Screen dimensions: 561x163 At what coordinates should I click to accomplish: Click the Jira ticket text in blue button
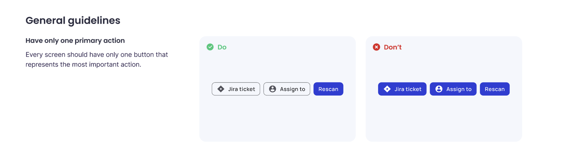coord(408,89)
